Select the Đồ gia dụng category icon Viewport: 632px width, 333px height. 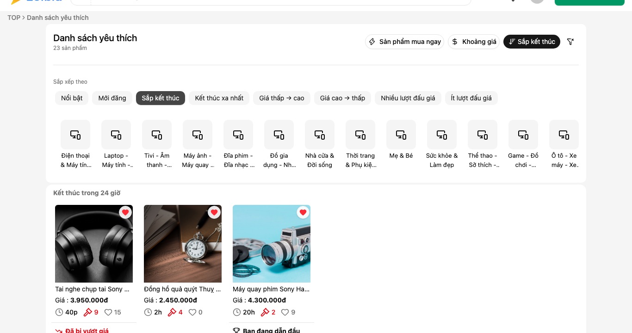click(279, 135)
